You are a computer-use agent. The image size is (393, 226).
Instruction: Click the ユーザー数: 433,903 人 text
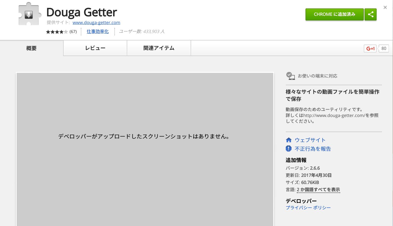(142, 31)
